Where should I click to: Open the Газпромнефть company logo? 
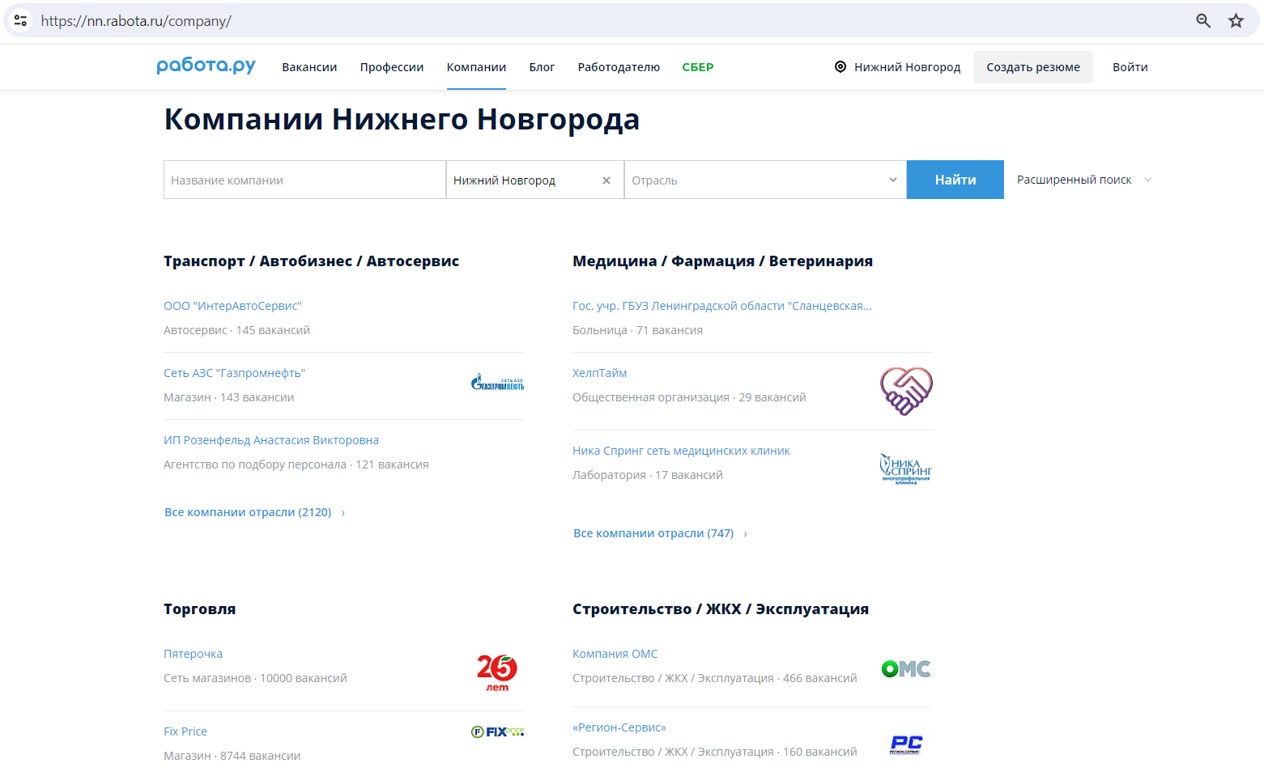[497, 384]
